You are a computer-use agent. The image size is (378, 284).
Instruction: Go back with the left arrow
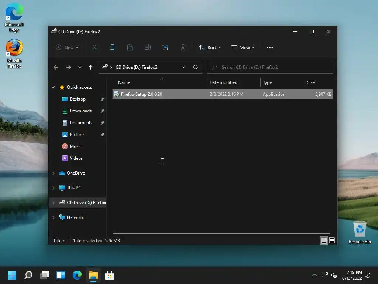coord(56,67)
